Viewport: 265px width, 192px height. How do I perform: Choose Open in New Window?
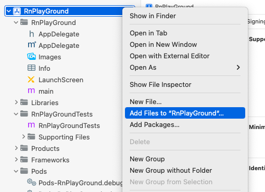point(185,45)
